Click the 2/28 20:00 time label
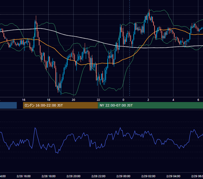The image size is (203, 179). (73, 176)
